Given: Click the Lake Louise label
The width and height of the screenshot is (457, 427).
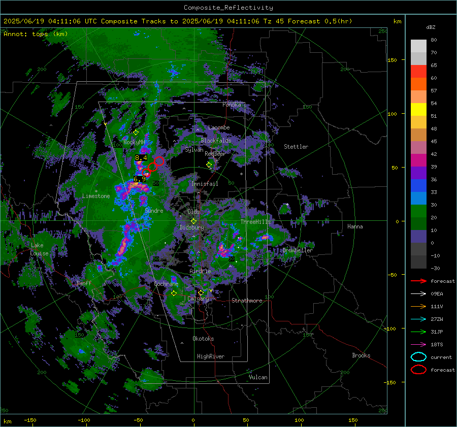Looking at the screenshot, I should point(39,249).
